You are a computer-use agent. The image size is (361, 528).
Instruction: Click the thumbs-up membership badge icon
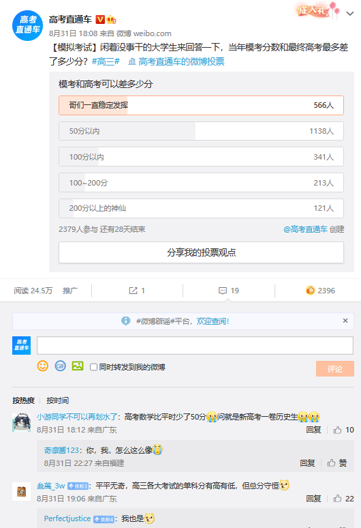[x=111, y=20]
